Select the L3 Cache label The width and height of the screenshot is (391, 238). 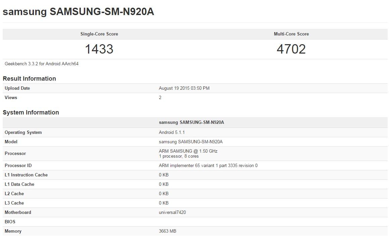coord(14,203)
